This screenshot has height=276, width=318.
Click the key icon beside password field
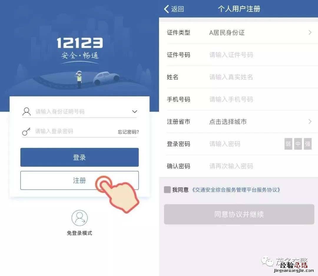(x=26, y=131)
